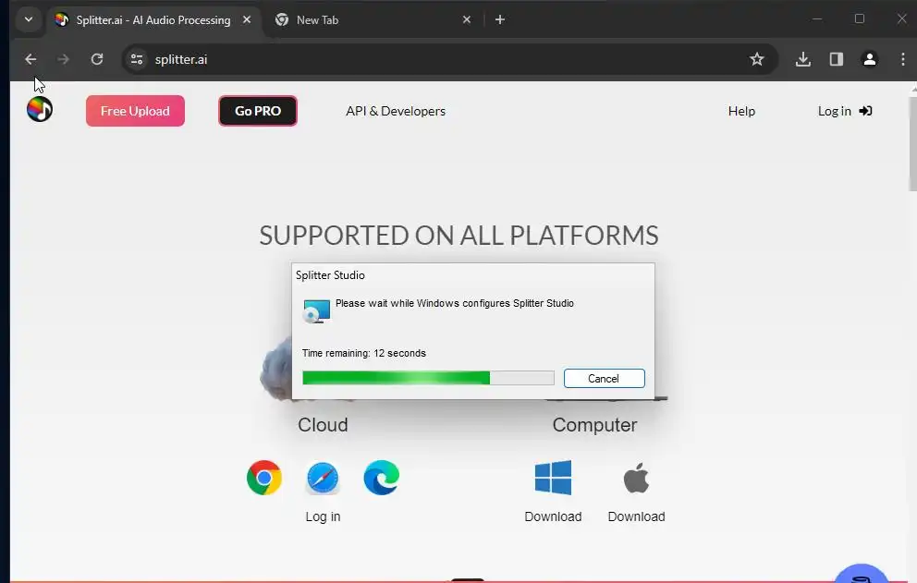Click Download under the Windows logo
Image resolution: width=917 pixels, height=583 pixels.
point(553,516)
